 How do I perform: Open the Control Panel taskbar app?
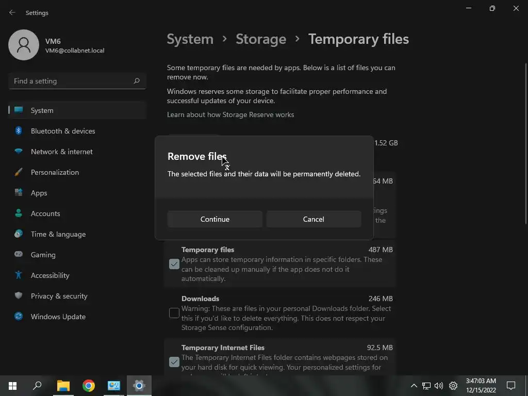tap(114, 386)
